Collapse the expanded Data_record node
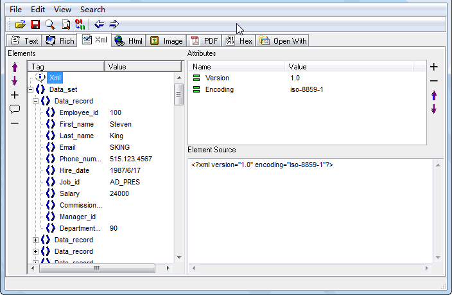452x295 pixels. [x=35, y=101]
